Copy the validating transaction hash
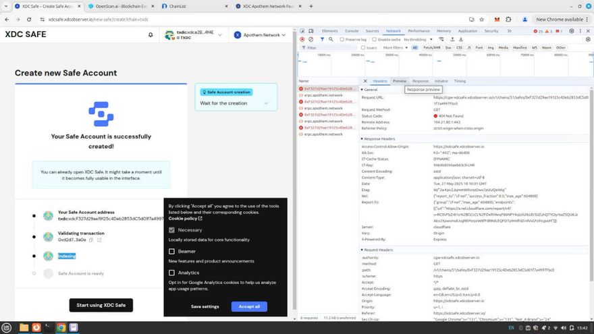Screen dimensions: 594x334 point(92,240)
